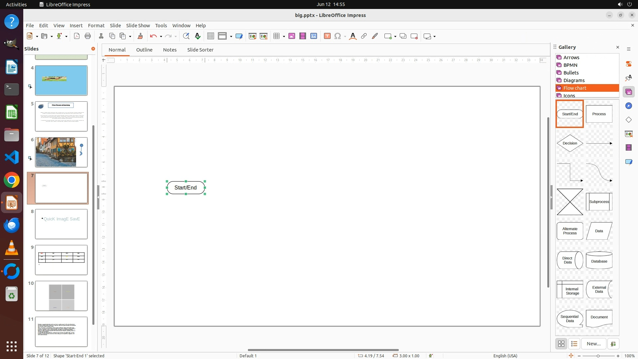Expand the Undo history dropdown arrow
The height and width of the screenshot is (359, 638).
[161, 37]
